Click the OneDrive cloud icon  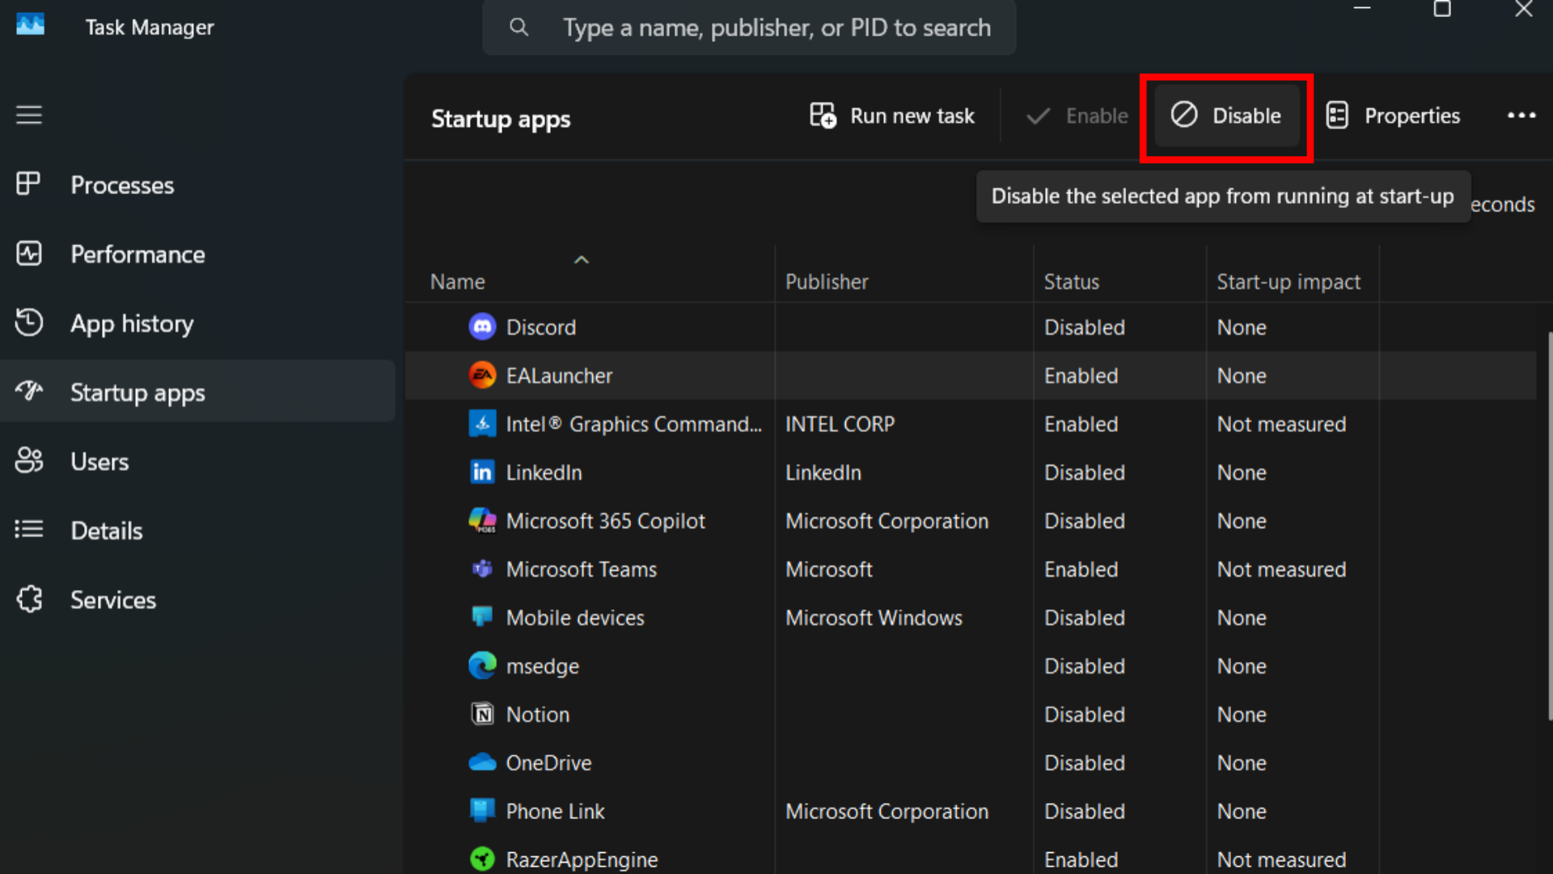tap(483, 762)
